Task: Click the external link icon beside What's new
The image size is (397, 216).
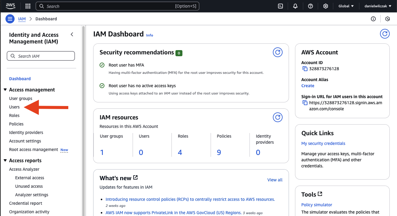Action: (135, 177)
